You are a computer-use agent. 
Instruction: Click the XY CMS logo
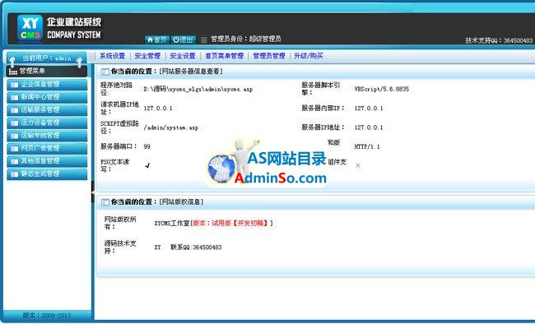30,28
